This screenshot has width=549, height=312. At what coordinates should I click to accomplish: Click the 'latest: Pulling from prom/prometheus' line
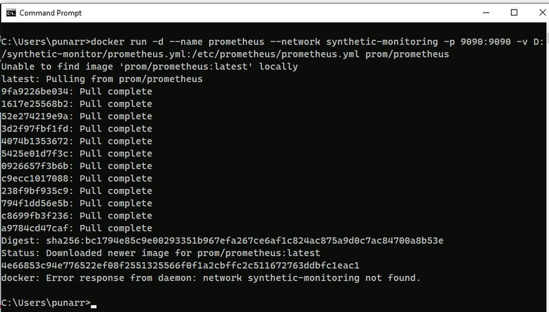tap(102, 79)
